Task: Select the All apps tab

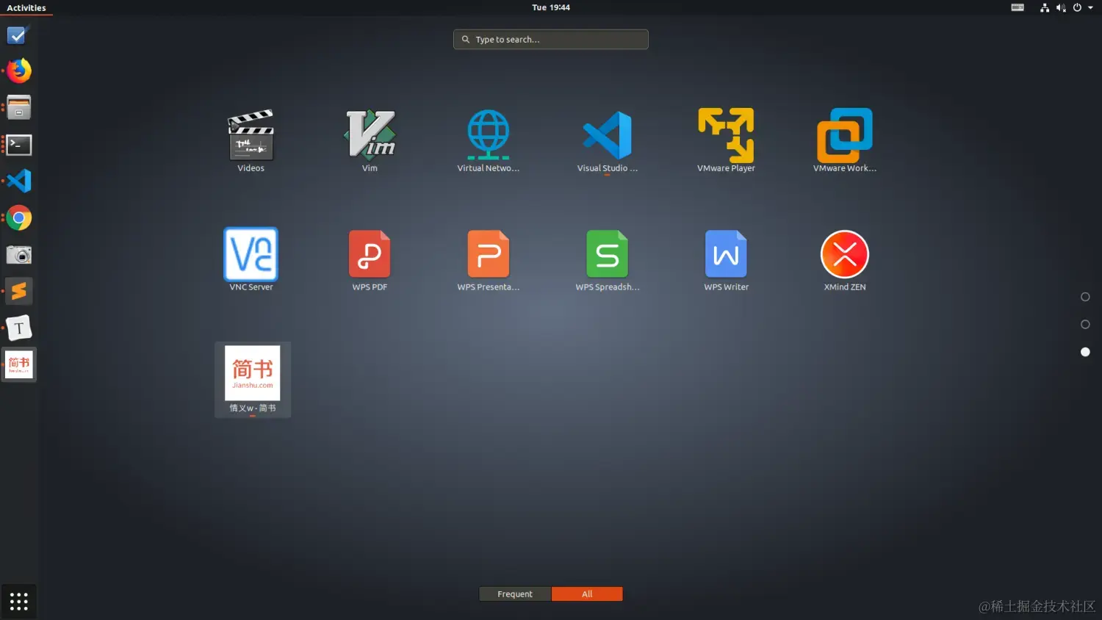Action: (x=587, y=594)
